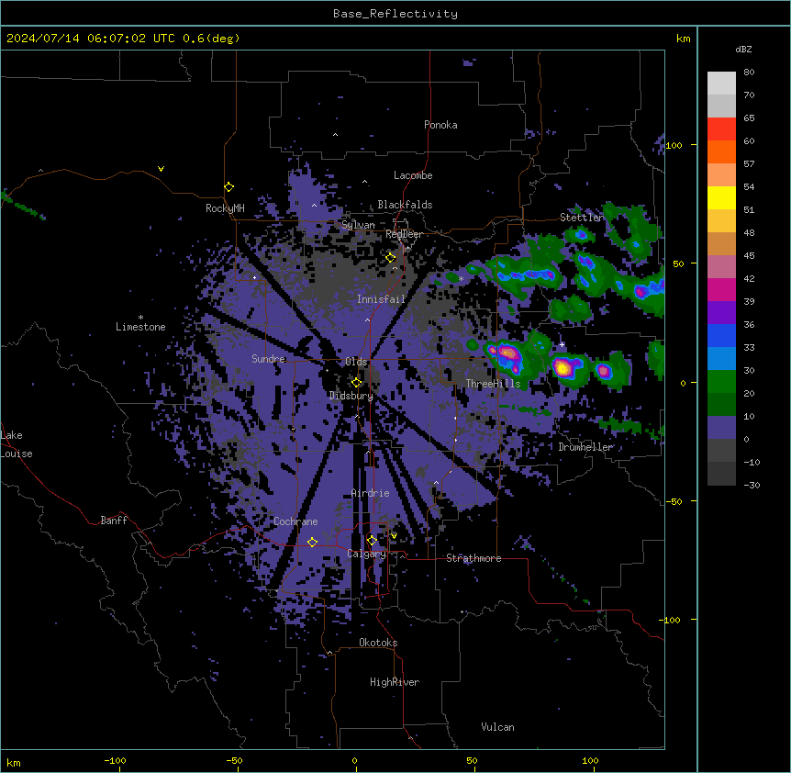The height and width of the screenshot is (773, 791).
Task: Click the yellow 54 dBZ legend swatch
Action: tap(721, 197)
